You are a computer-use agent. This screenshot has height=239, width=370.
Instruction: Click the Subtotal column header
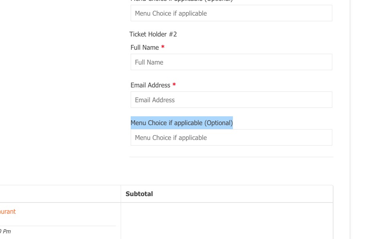[x=139, y=194]
